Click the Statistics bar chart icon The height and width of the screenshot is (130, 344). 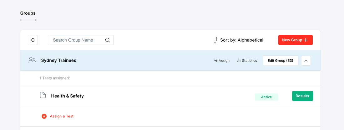pos(239,60)
